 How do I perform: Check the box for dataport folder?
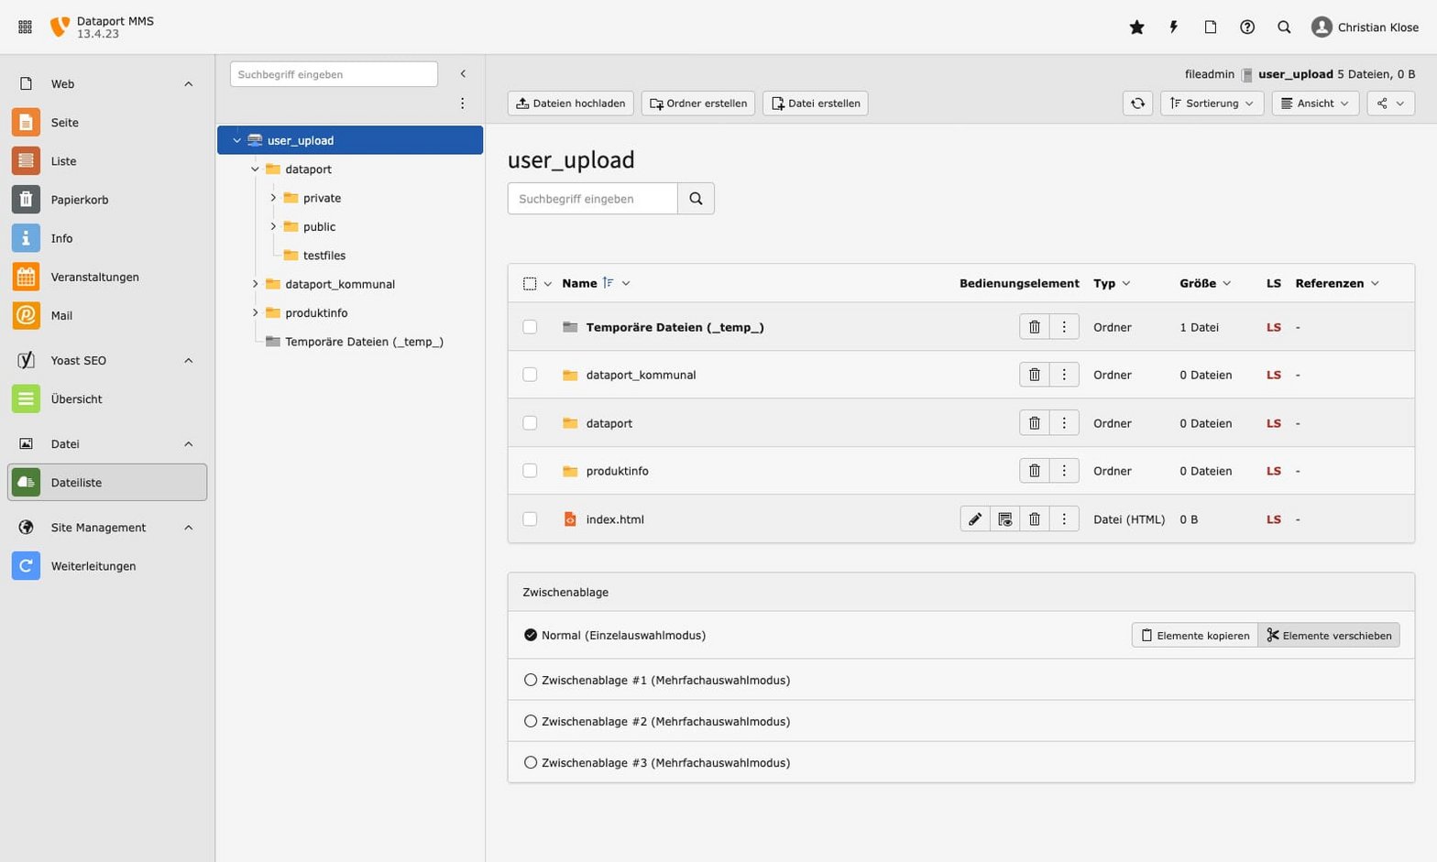pyautogui.click(x=530, y=423)
